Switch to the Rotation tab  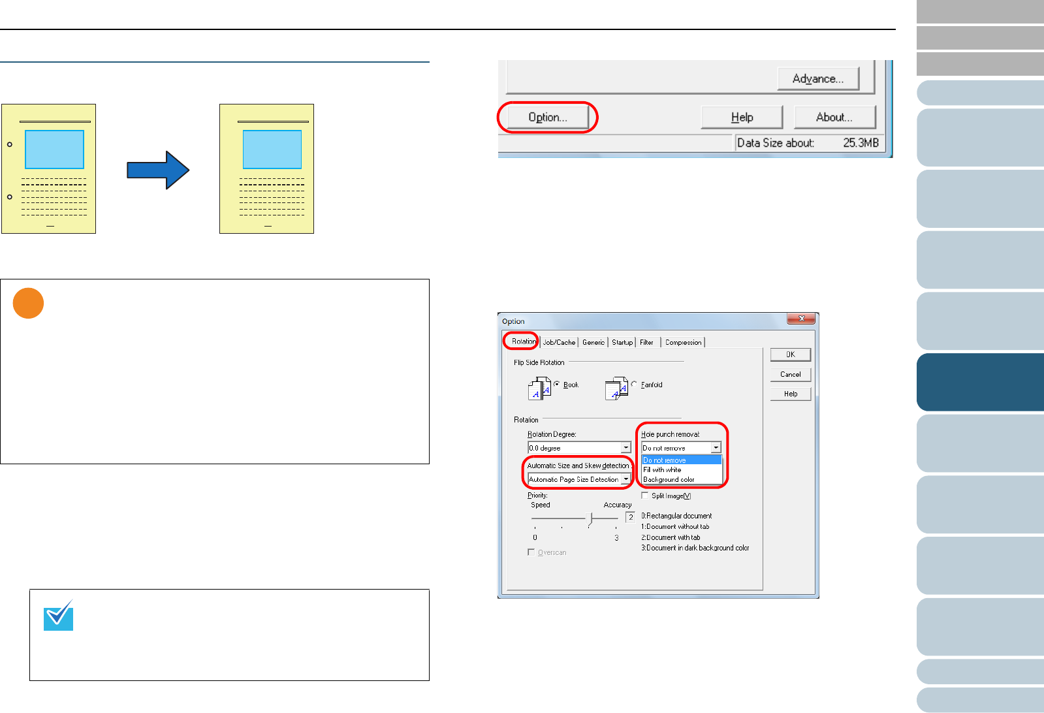click(523, 341)
